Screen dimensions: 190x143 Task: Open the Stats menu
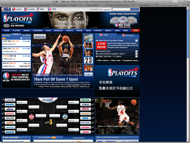point(48,30)
